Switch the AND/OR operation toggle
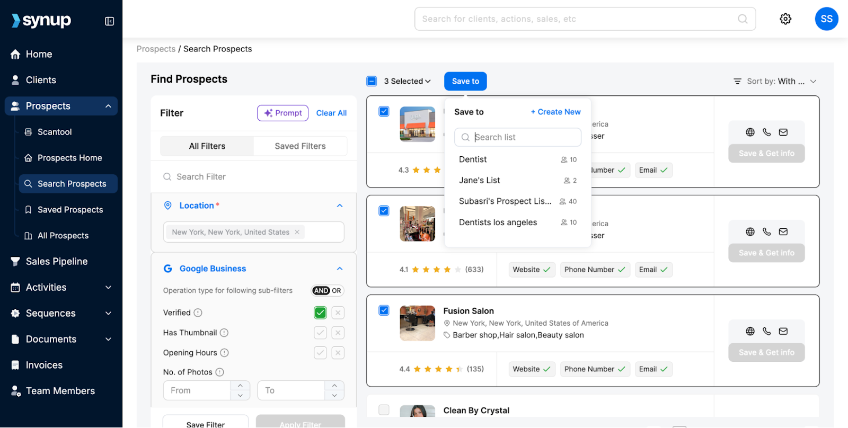The height and width of the screenshot is (428, 848). pos(328,291)
